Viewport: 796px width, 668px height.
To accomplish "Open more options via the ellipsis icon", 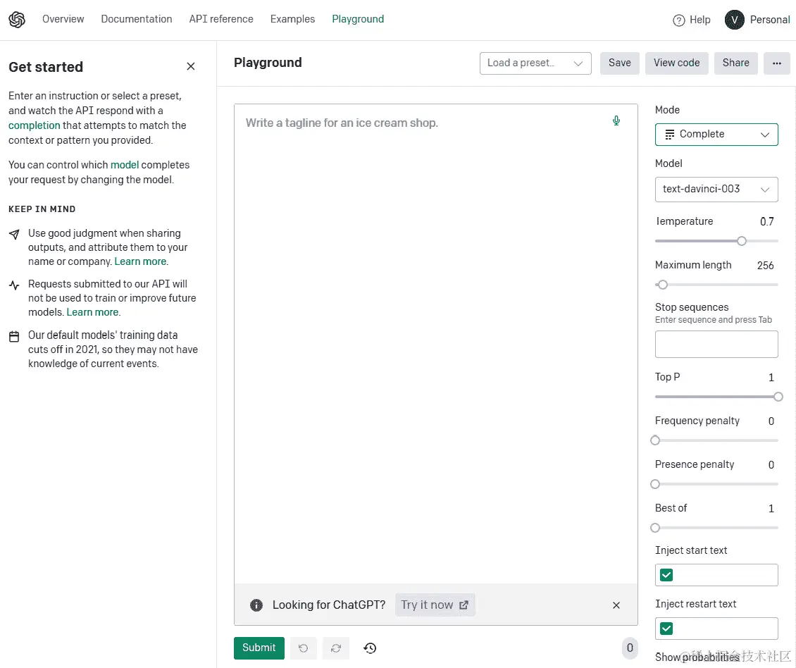I will (x=777, y=63).
